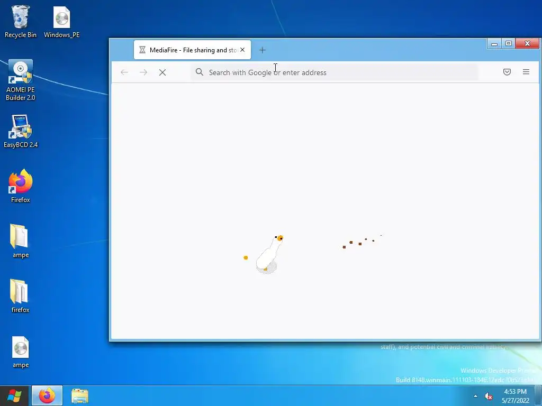Screen dimensions: 542x406
Task: Maximize the Firefox window
Action: 509,43
